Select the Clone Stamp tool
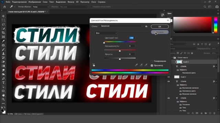 3,54
